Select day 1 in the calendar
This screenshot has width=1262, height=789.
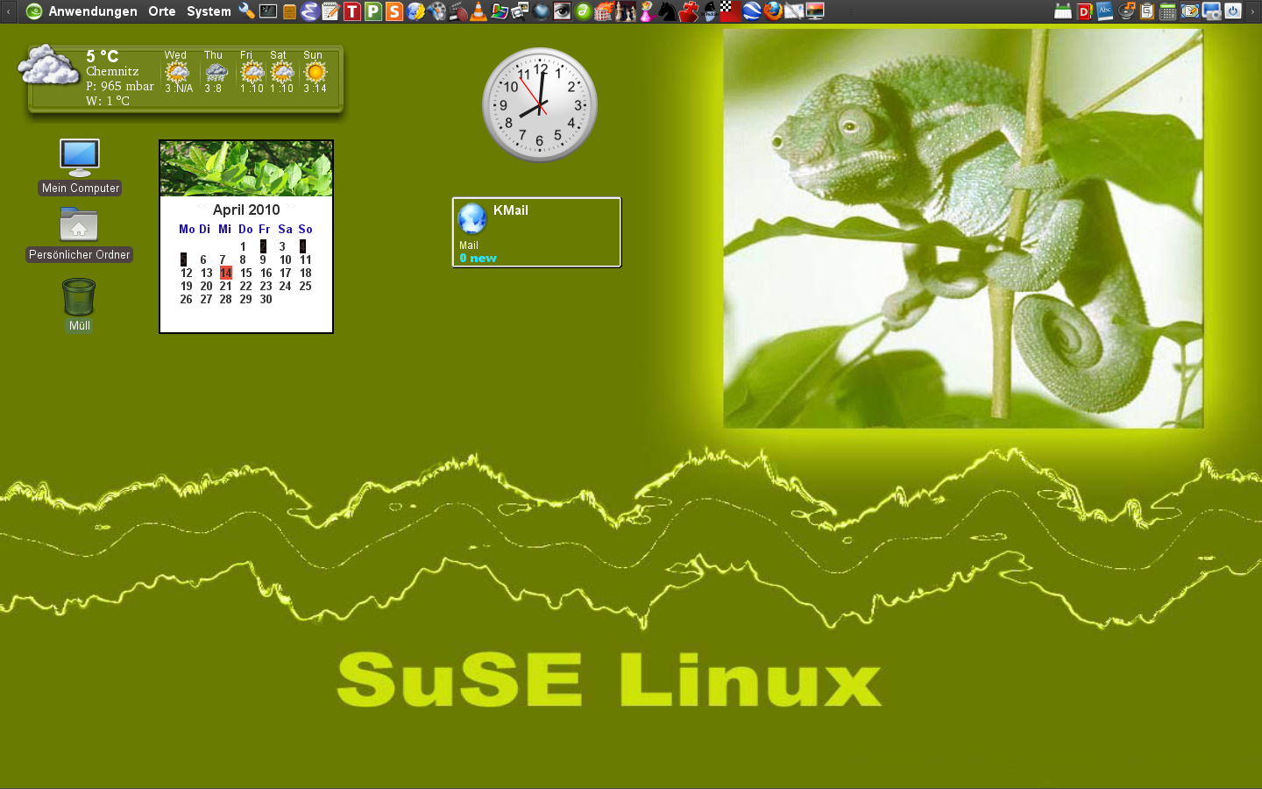243,246
